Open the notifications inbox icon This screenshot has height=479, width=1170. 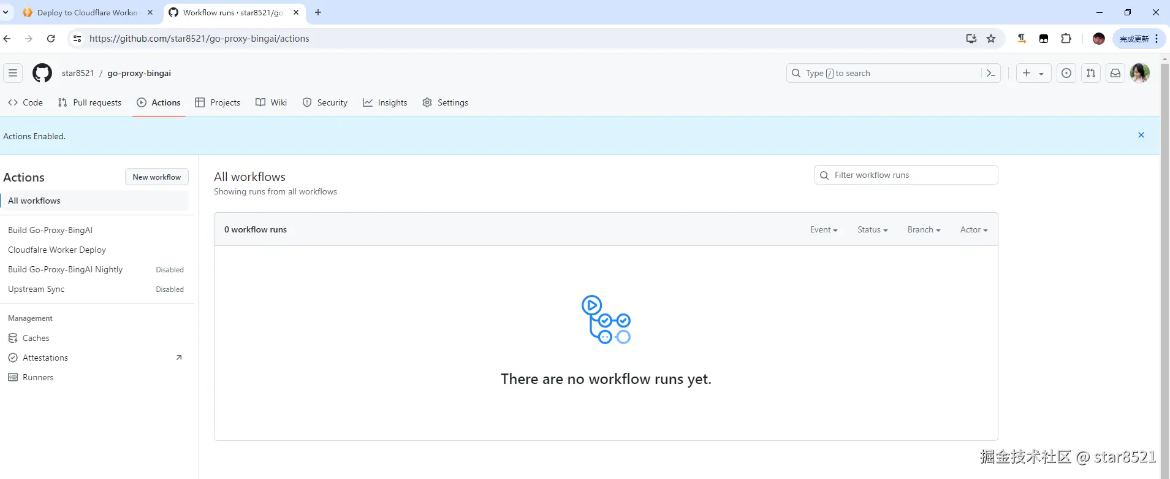coord(1115,73)
